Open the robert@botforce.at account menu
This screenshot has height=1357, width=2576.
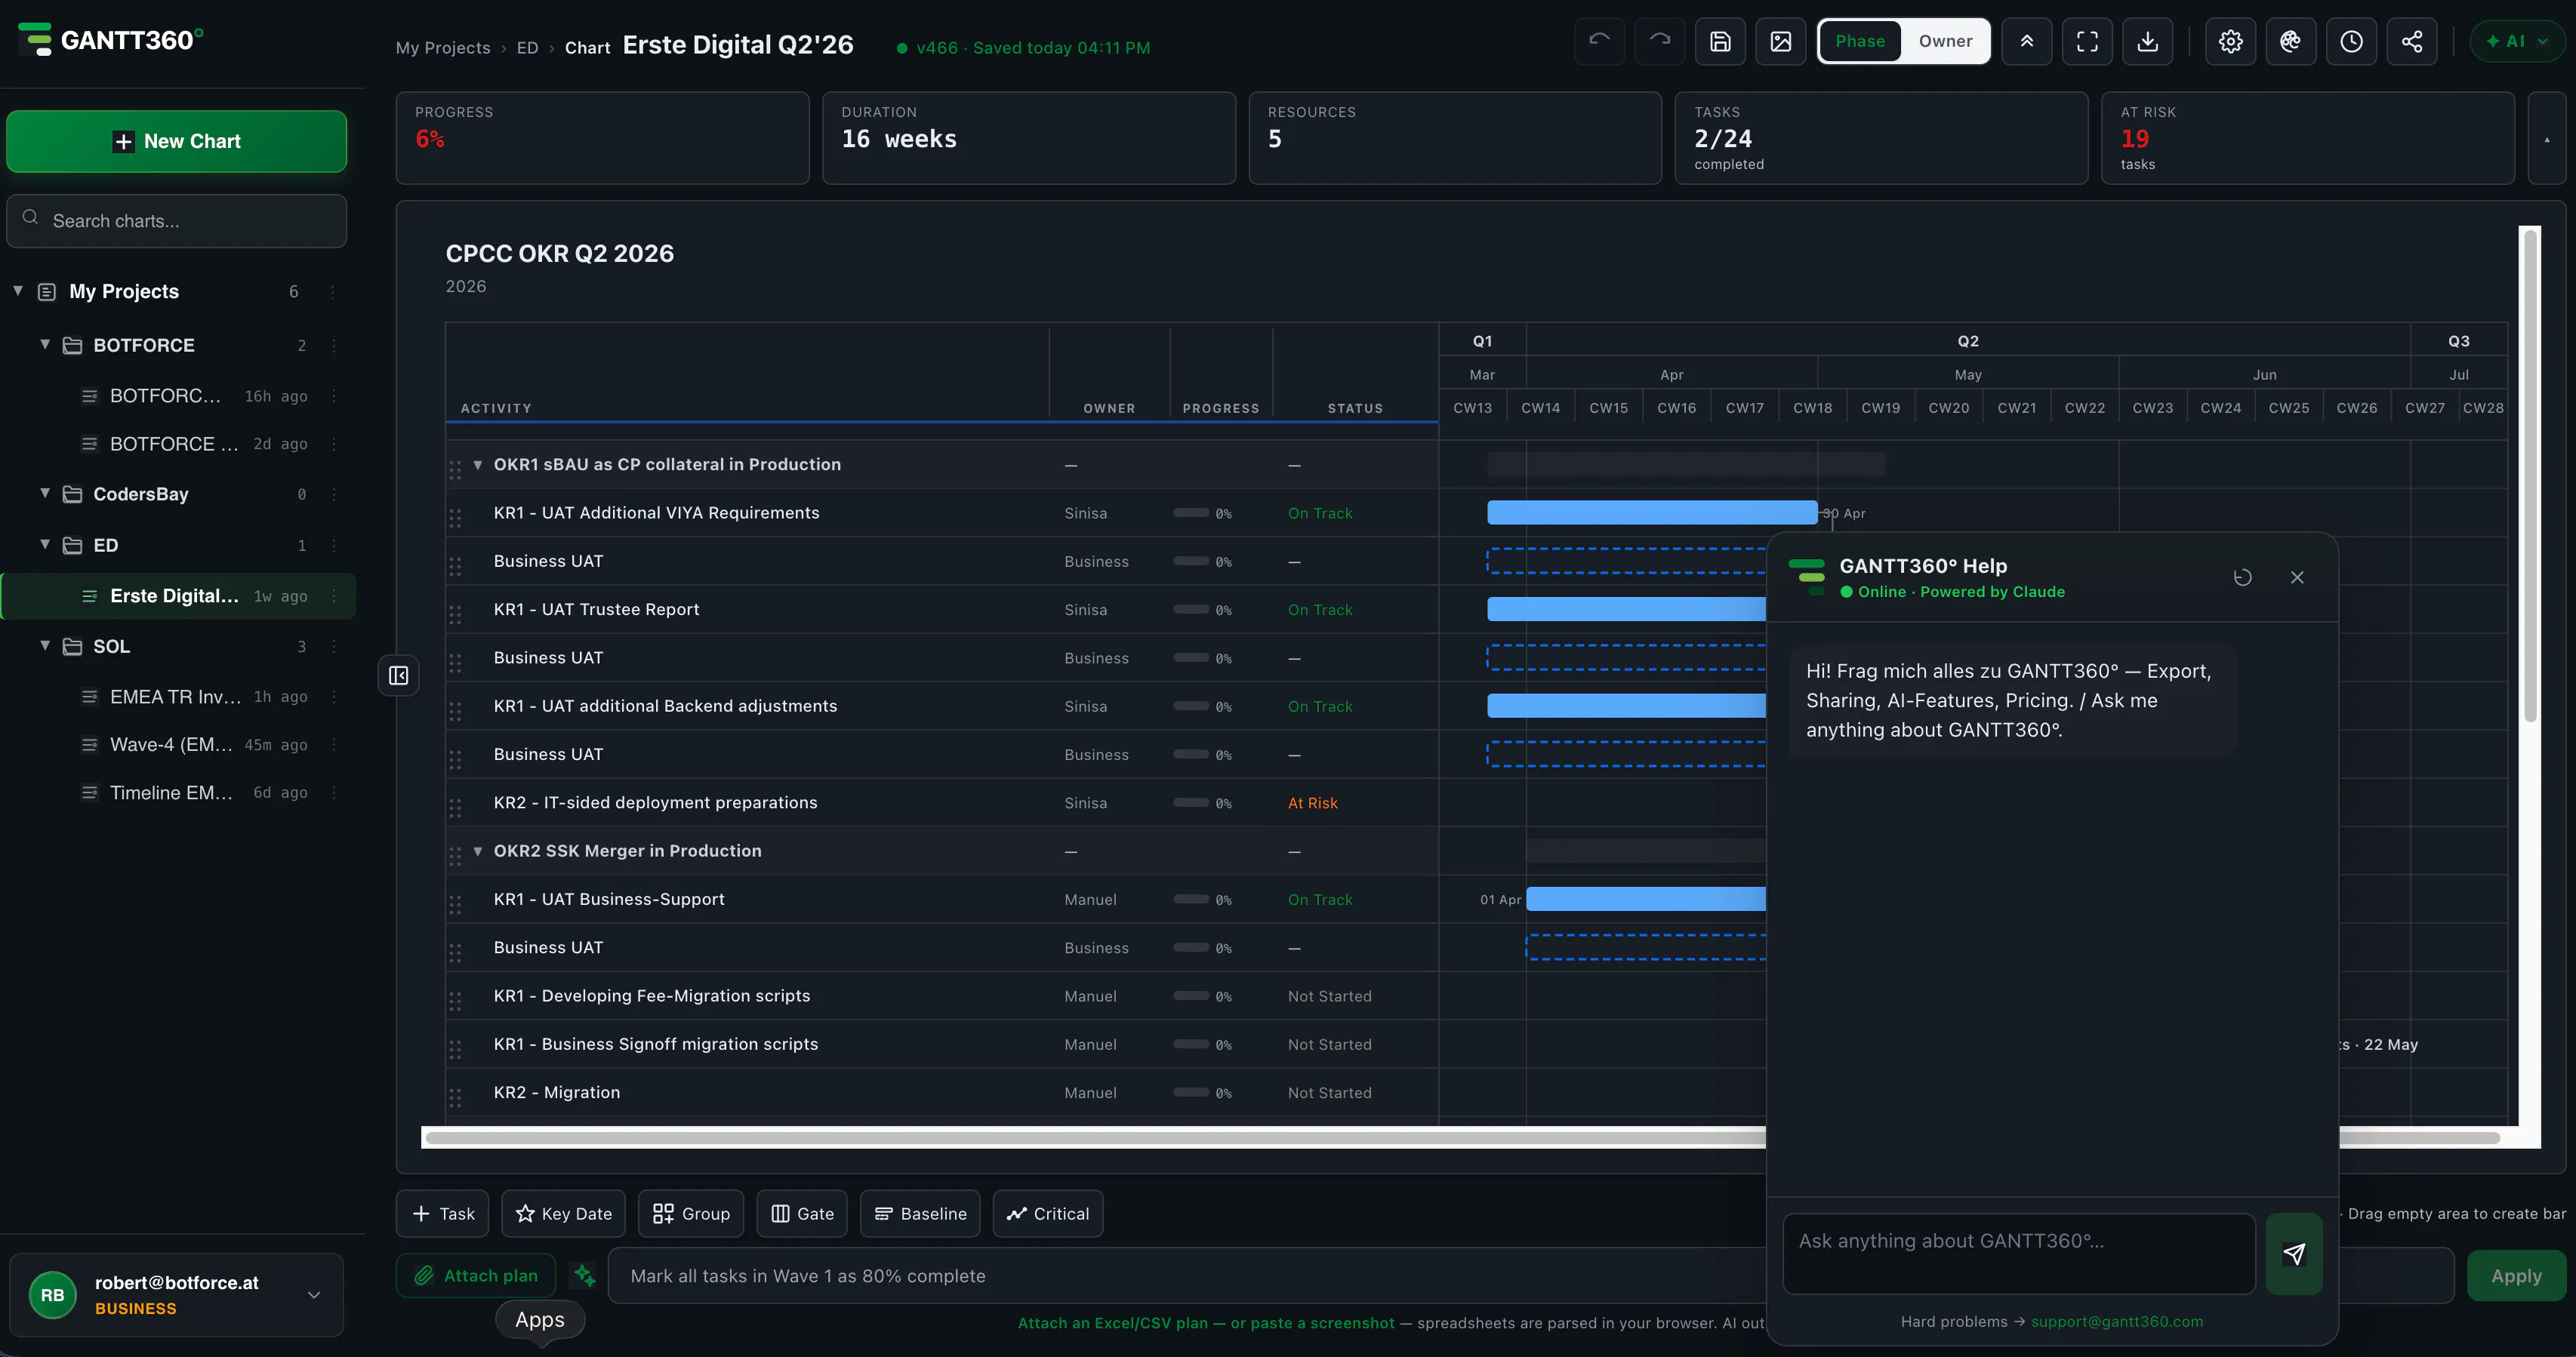pos(177,1295)
